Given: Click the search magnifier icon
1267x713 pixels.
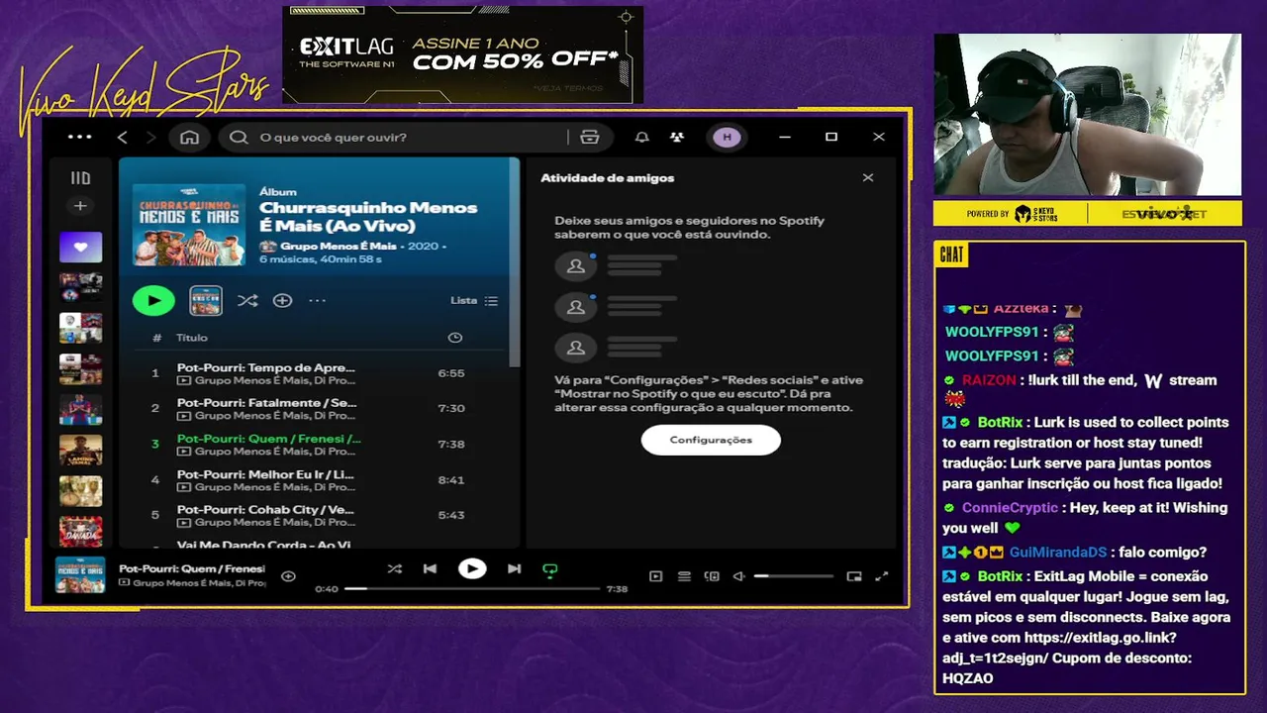Looking at the screenshot, I should tap(239, 137).
